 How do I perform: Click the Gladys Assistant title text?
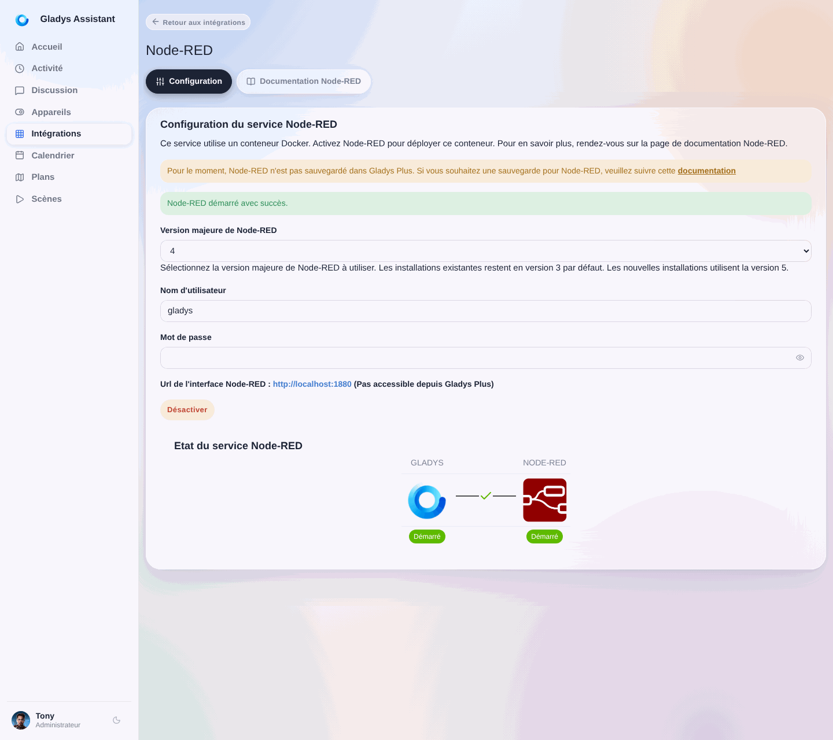pyautogui.click(x=78, y=19)
